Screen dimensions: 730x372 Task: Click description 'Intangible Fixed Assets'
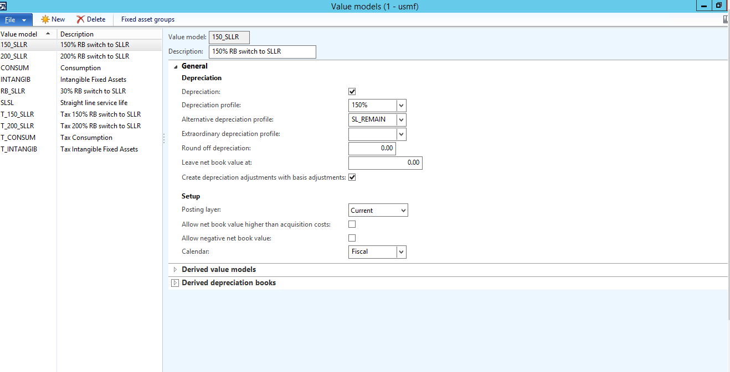pyautogui.click(x=93, y=80)
